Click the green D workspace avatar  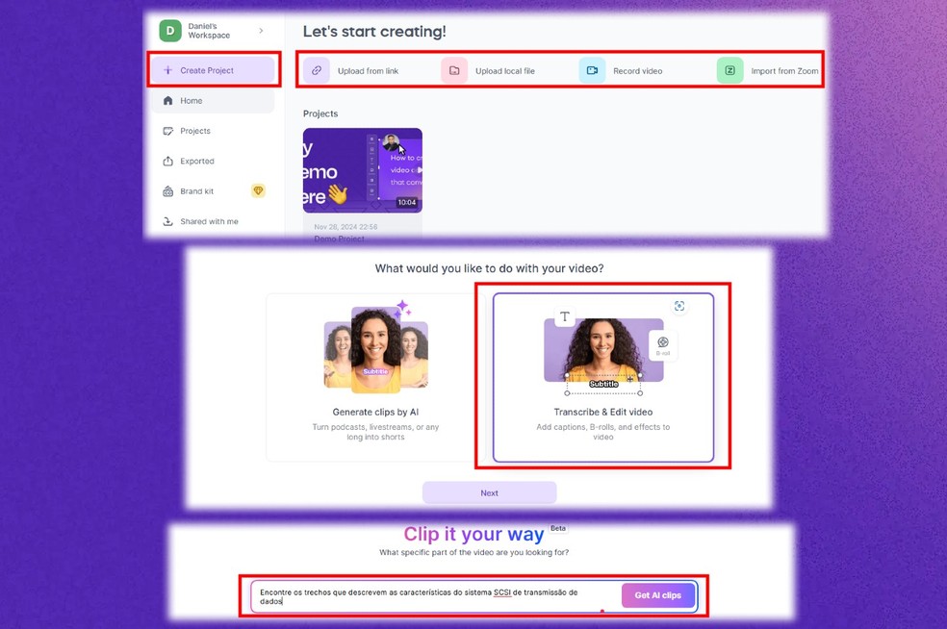click(170, 31)
